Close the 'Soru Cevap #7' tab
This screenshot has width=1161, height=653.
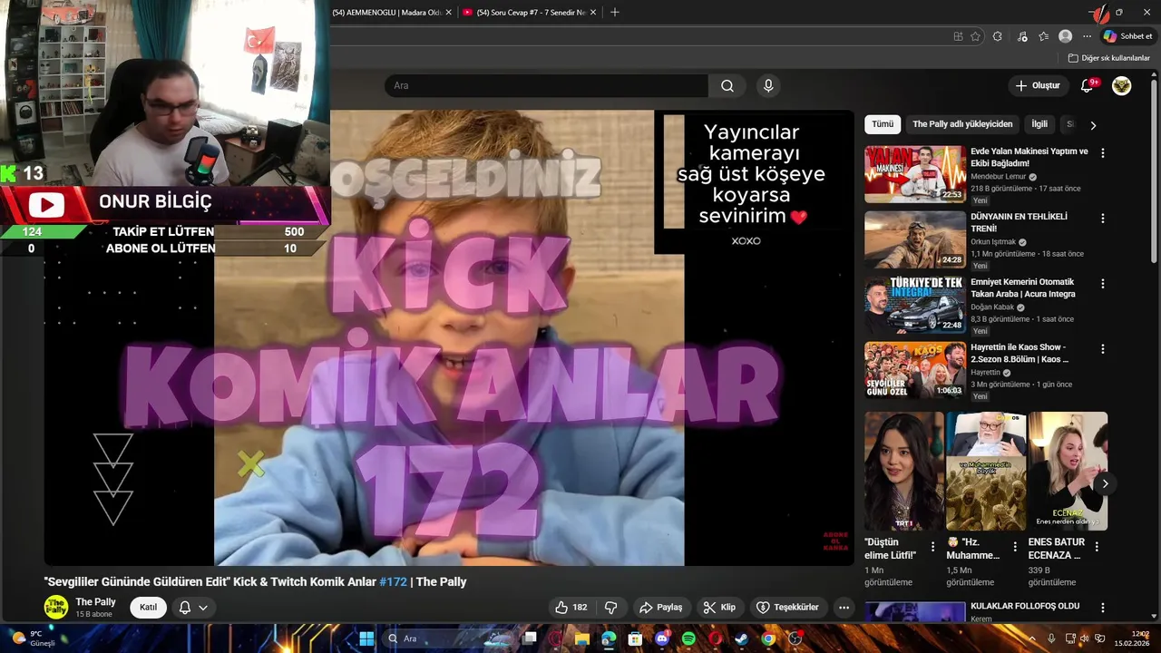[x=593, y=12]
